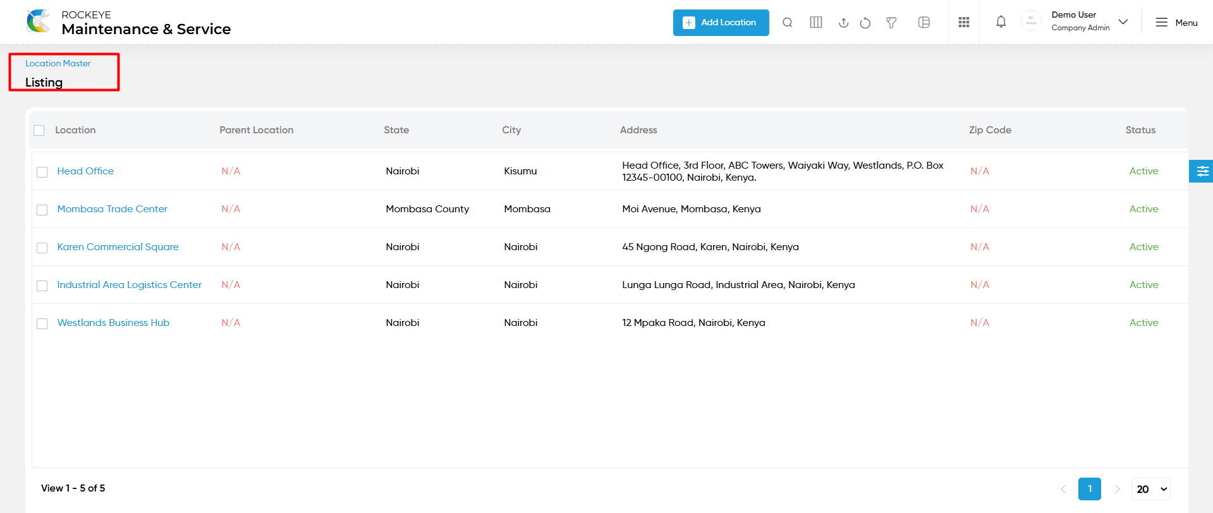
Task: Select page 1 in pagination
Action: [1090, 489]
